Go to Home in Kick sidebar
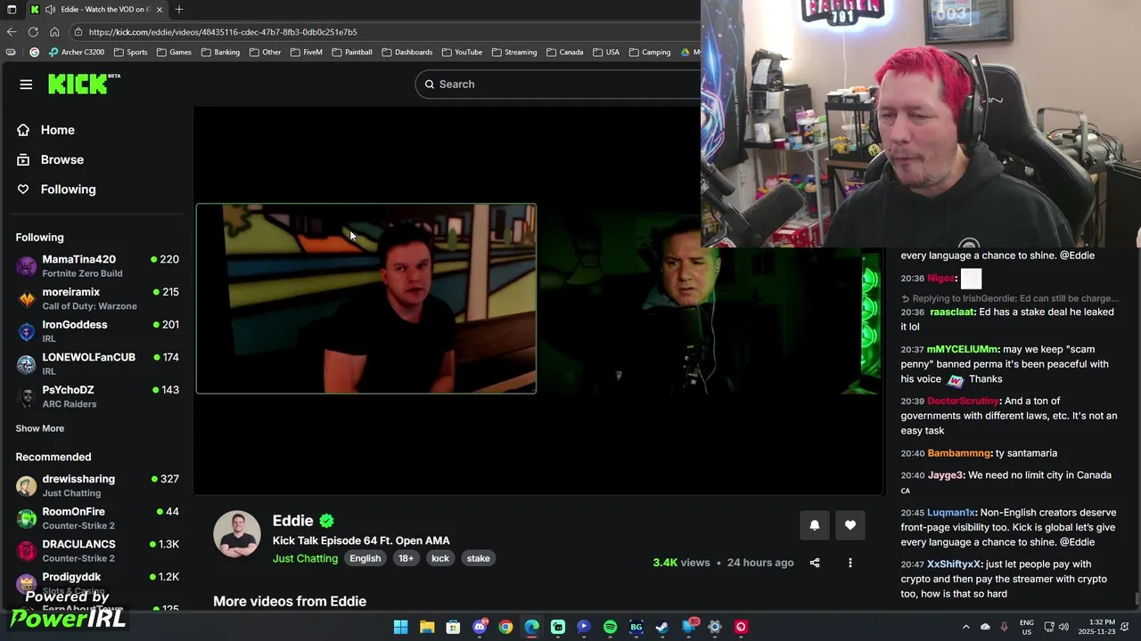1141x641 pixels. click(x=46, y=130)
